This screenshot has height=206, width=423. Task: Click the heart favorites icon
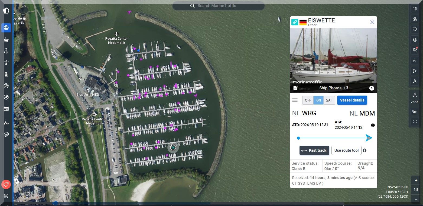point(415,29)
